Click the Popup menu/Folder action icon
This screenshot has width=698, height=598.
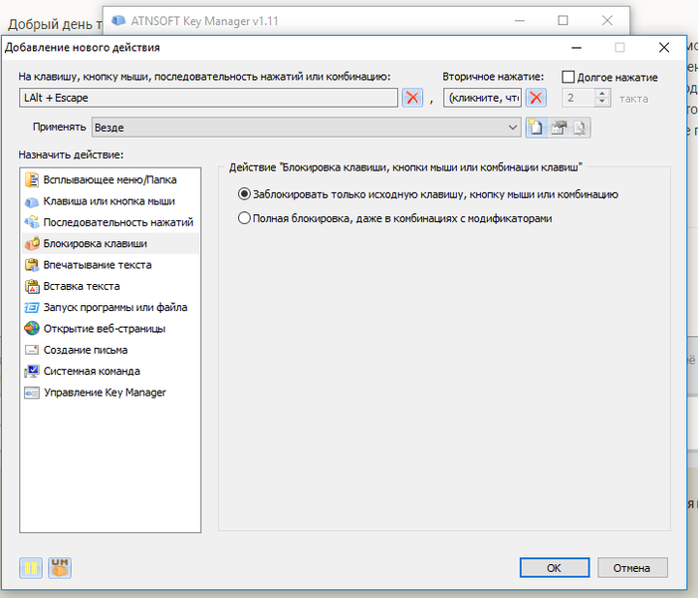(x=32, y=179)
